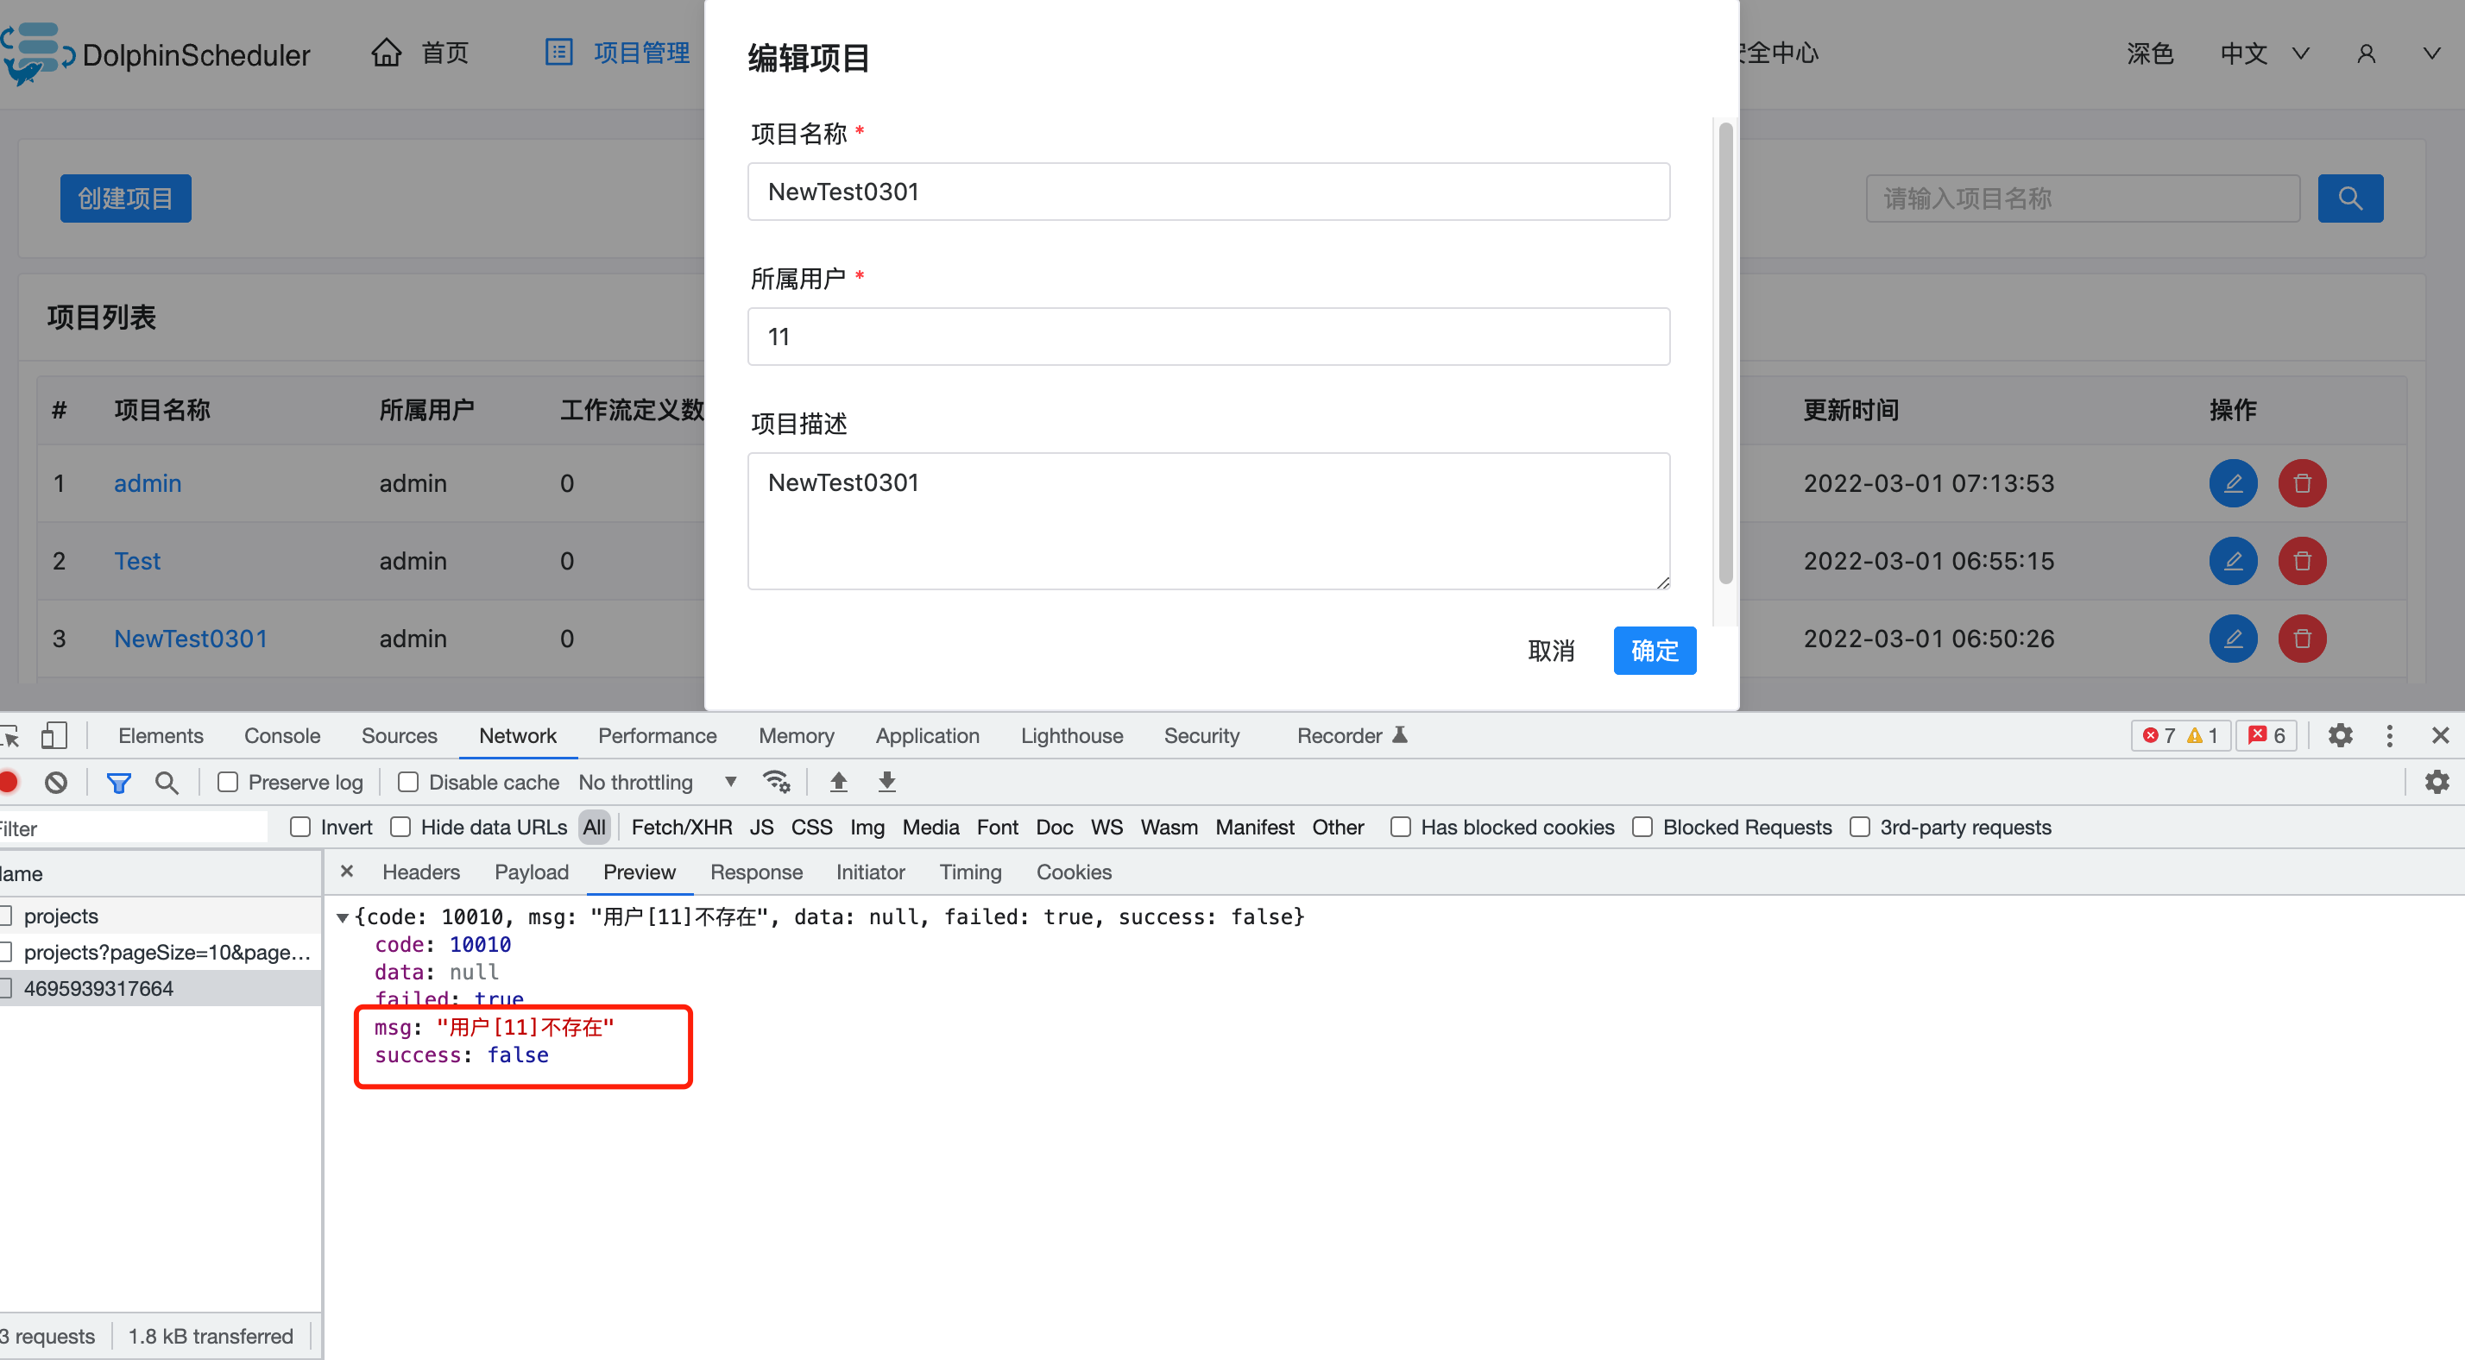Select the inspect element cursor icon in DevTools
This screenshot has height=1360, width=2465.
pyautogui.click(x=11, y=735)
